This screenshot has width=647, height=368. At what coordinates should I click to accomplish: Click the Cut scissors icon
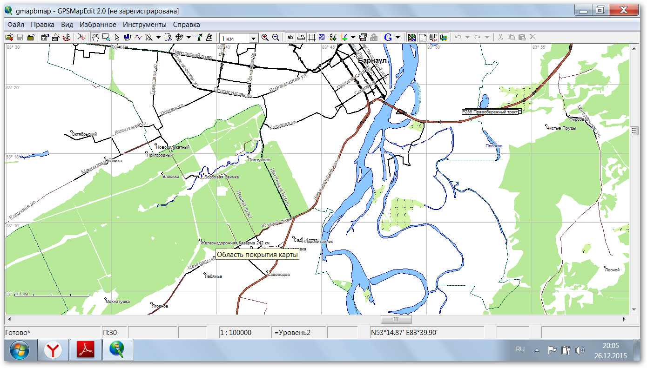click(500, 37)
